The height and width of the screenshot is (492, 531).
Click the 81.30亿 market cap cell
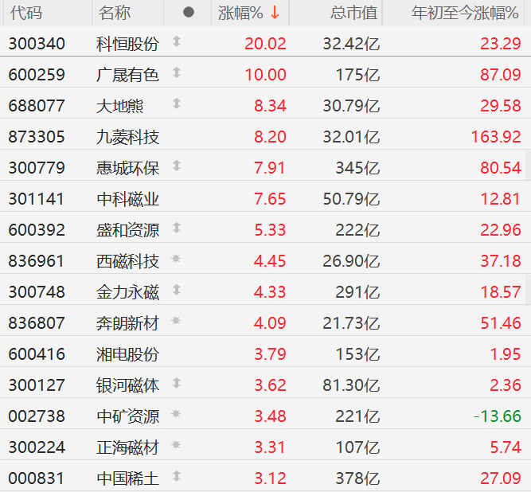[x=351, y=385]
